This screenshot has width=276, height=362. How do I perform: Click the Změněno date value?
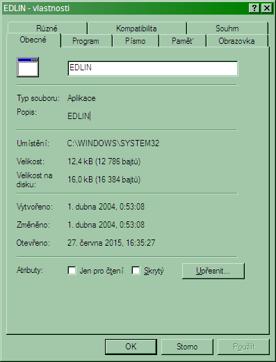106,225
